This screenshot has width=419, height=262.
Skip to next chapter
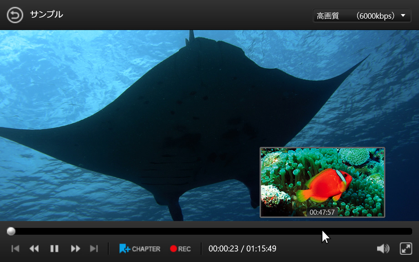coord(94,249)
